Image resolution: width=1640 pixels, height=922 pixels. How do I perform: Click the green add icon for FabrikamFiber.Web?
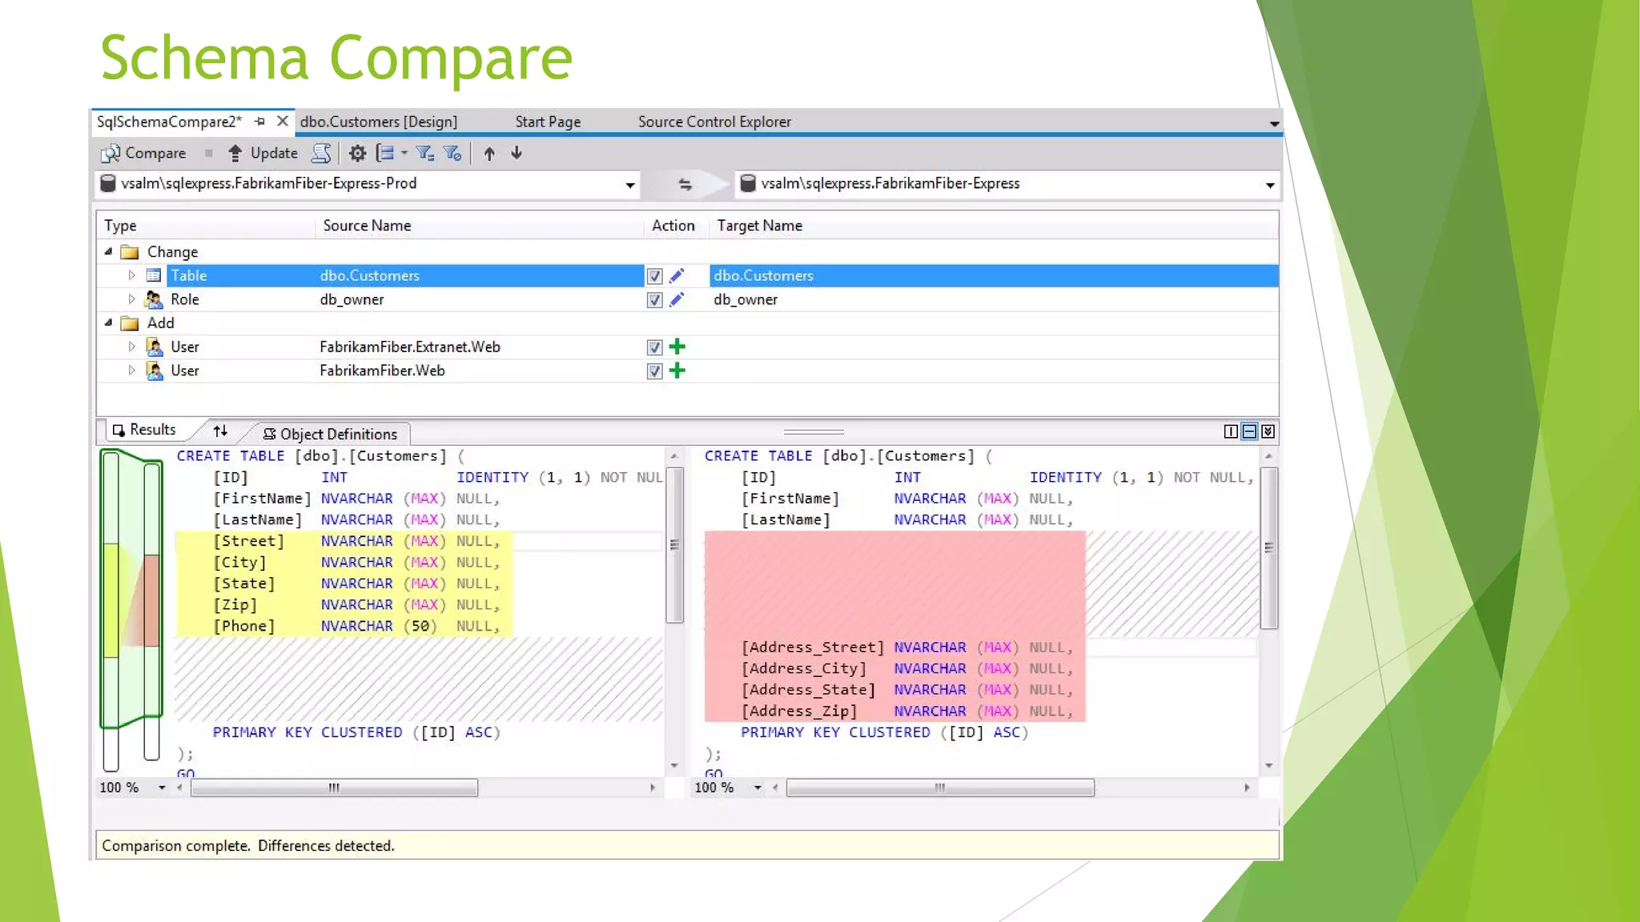point(677,371)
